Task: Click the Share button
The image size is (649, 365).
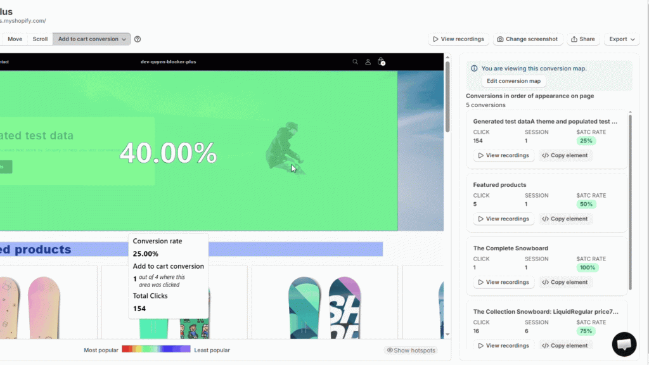Action: click(582, 39)
